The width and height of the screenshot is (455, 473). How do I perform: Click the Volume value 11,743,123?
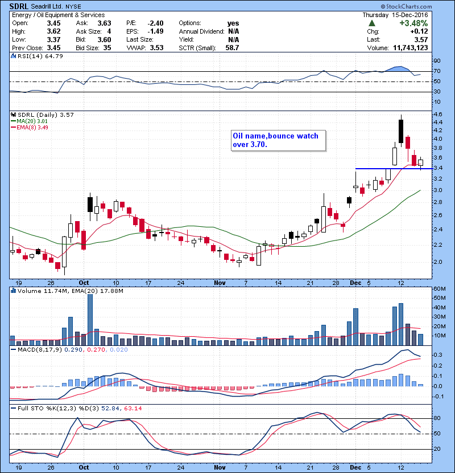411,48
